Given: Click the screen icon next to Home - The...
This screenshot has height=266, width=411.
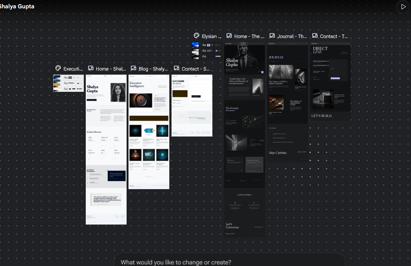Looking at the screenshot, I should tap(229, 36).
